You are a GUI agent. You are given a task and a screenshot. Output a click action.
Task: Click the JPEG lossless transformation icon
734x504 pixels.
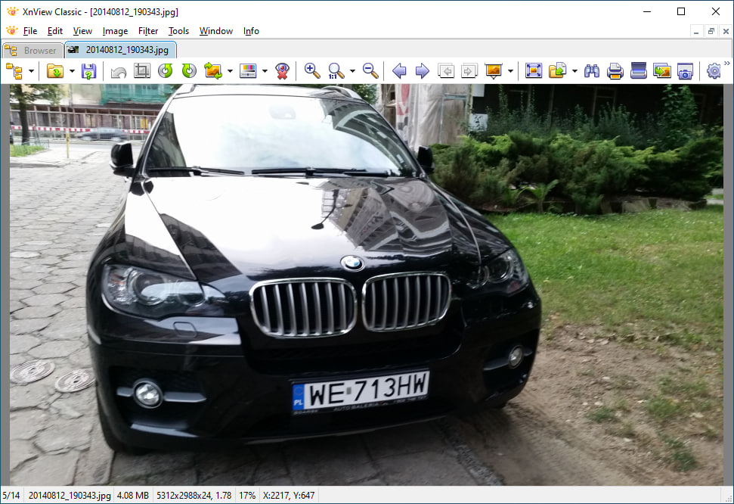tap(213, 71)
